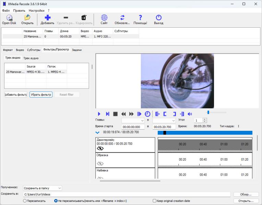Open the Сайт globe icon

click(x=104, y=18)
